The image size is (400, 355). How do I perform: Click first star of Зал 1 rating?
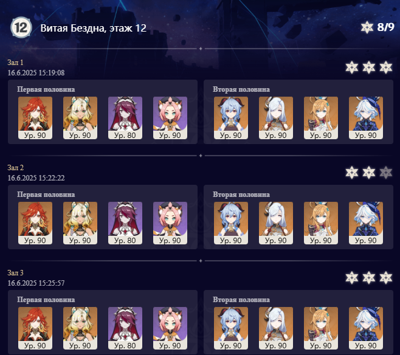(x=352, y=67)
